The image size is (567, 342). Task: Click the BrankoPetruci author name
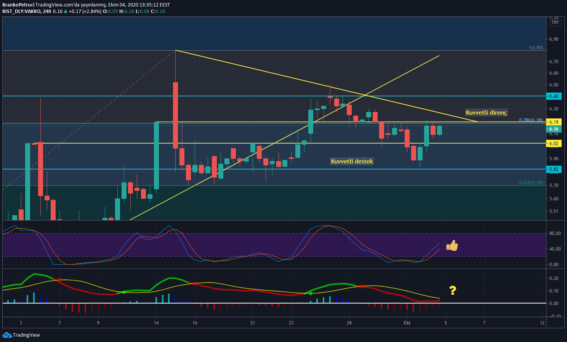(x=18, y=5)
